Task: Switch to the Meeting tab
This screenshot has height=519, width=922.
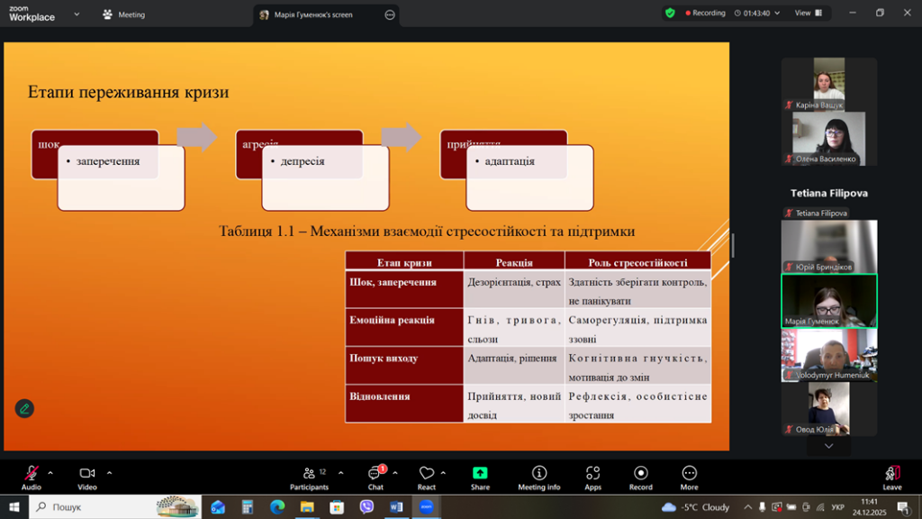Action: coord(124,14)
